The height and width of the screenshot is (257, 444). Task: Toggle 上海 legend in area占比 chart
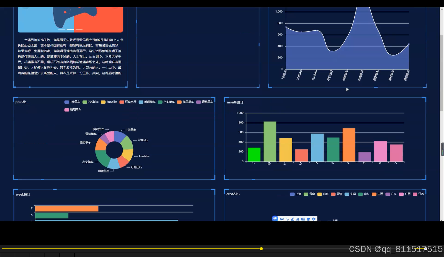[x=296, y=194]
